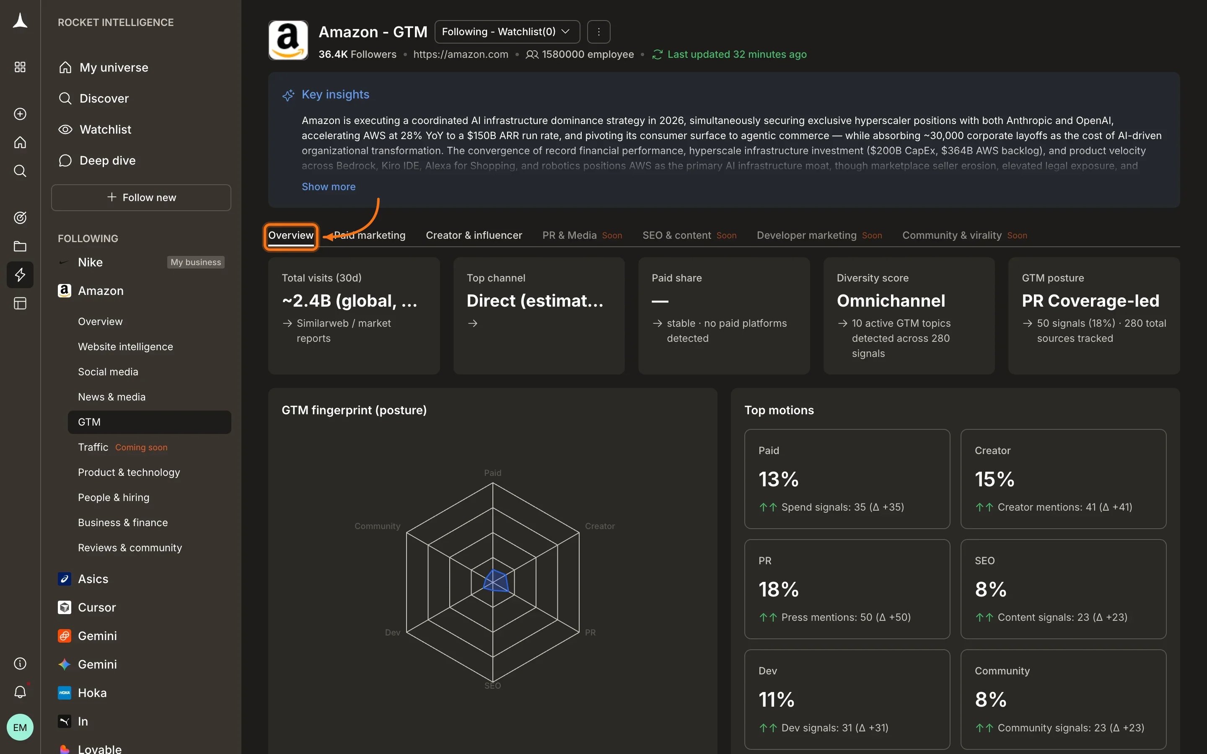Click the plus circle icon in the rail

pos(20,114)
